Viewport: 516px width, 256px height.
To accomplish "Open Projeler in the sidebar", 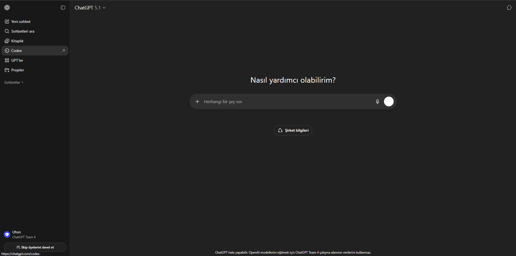I will (18, 70).
